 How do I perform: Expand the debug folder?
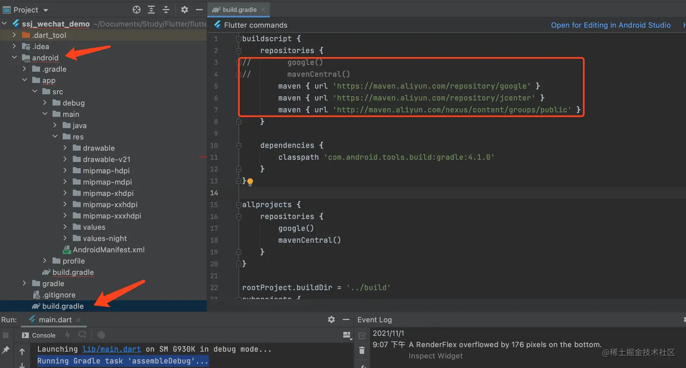(45, 103)
